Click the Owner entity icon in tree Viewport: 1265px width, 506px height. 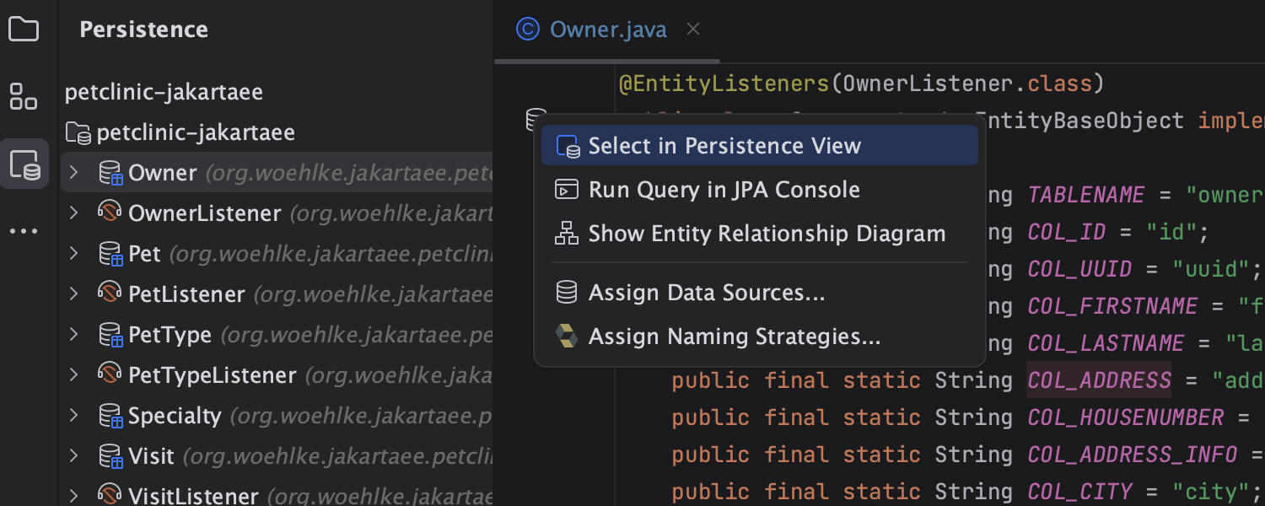coord(110,173)
